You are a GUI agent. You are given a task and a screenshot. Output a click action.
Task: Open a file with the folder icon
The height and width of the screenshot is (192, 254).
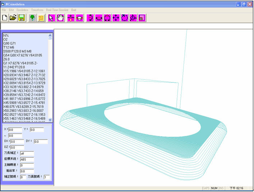click(13, 18)
